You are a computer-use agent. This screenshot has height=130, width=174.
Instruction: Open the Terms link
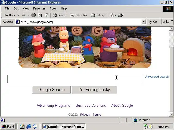pyautogui.click(x=97, y=115)
